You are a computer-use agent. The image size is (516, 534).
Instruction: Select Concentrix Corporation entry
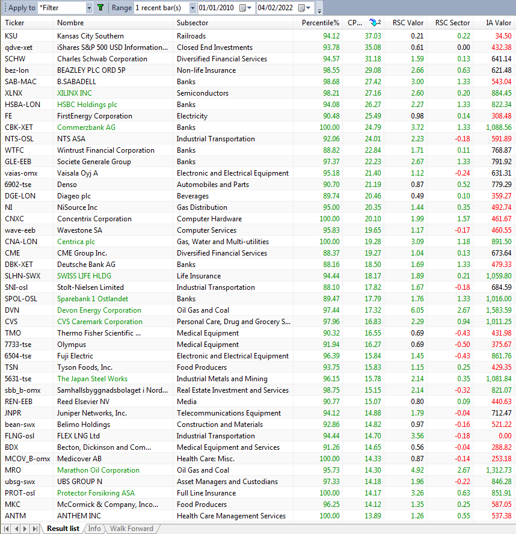click(94, 219)
